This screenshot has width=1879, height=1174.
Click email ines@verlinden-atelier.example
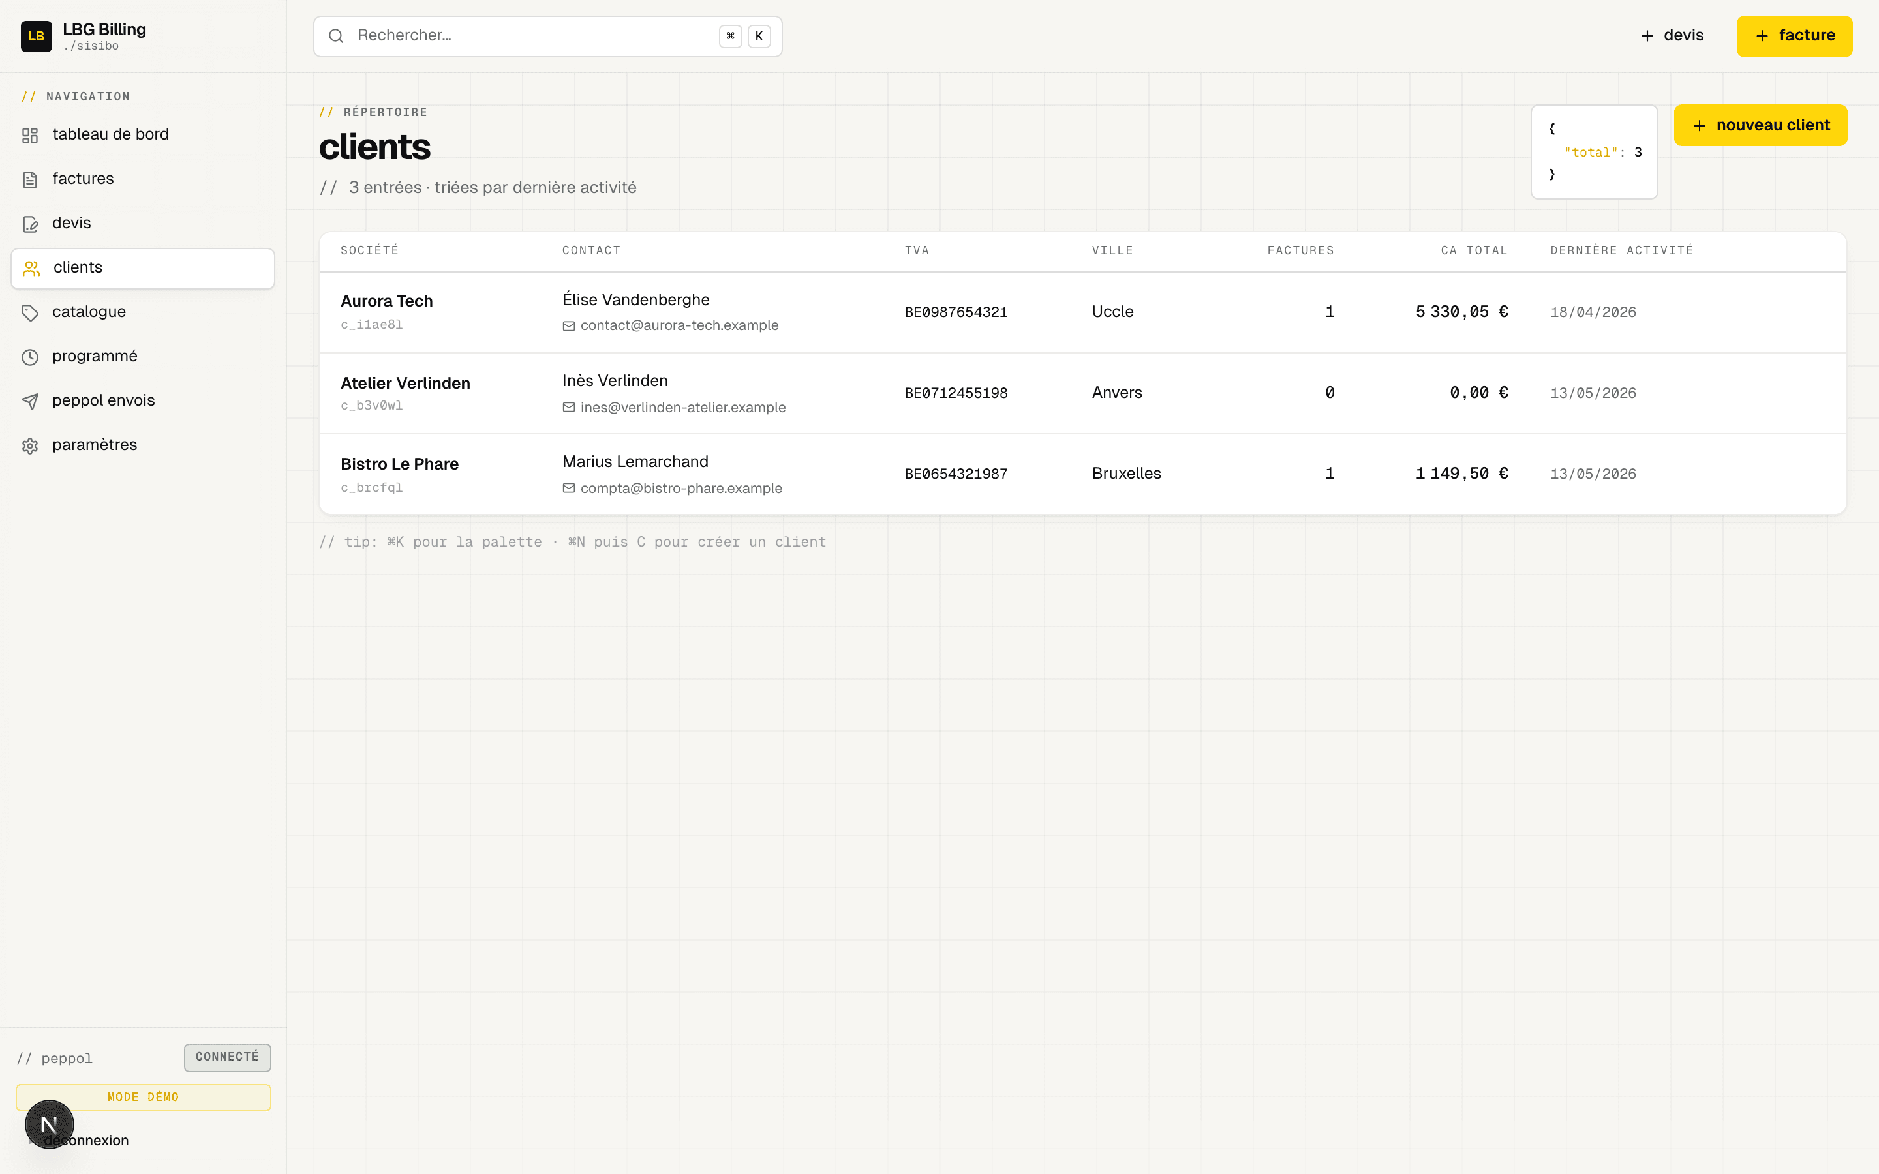point(683,407)
